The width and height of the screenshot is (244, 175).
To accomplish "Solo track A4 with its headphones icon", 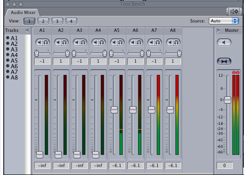I will (102, 42).
